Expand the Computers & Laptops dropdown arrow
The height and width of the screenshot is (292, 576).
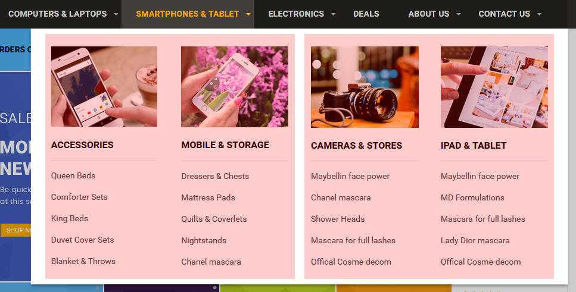coord(116,14)
